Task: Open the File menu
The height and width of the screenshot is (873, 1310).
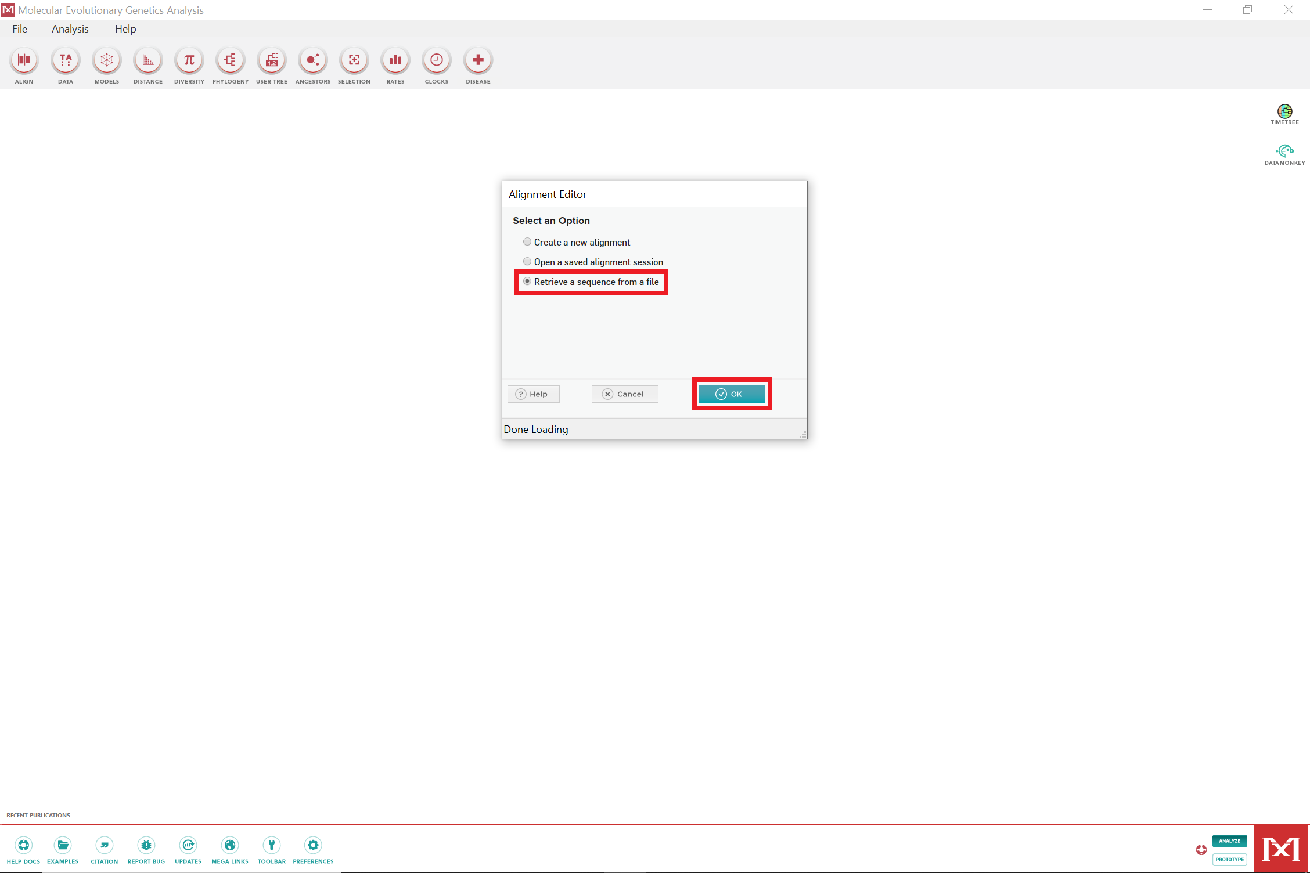Action: click(x=20, y=29)
